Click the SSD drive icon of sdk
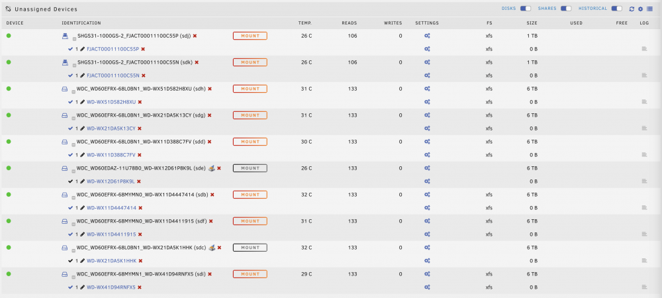 (65, 62)
